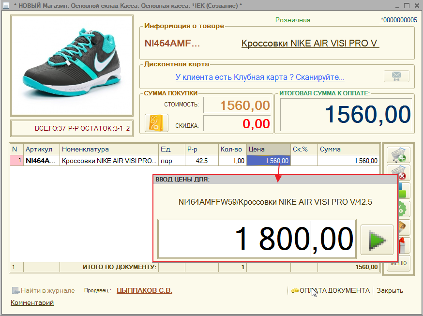Click seller name ЦЫПЛАКОВ С.В.
Viewport: 423px width, 316px height.
(x=144, y=290)
